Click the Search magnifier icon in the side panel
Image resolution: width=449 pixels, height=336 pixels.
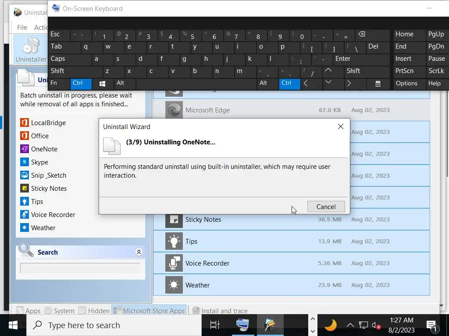click(x=26, y=250)
